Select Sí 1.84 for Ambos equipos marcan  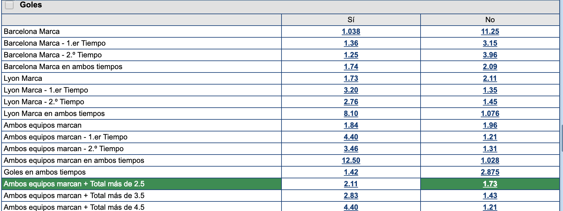click(x=351, y=125)
